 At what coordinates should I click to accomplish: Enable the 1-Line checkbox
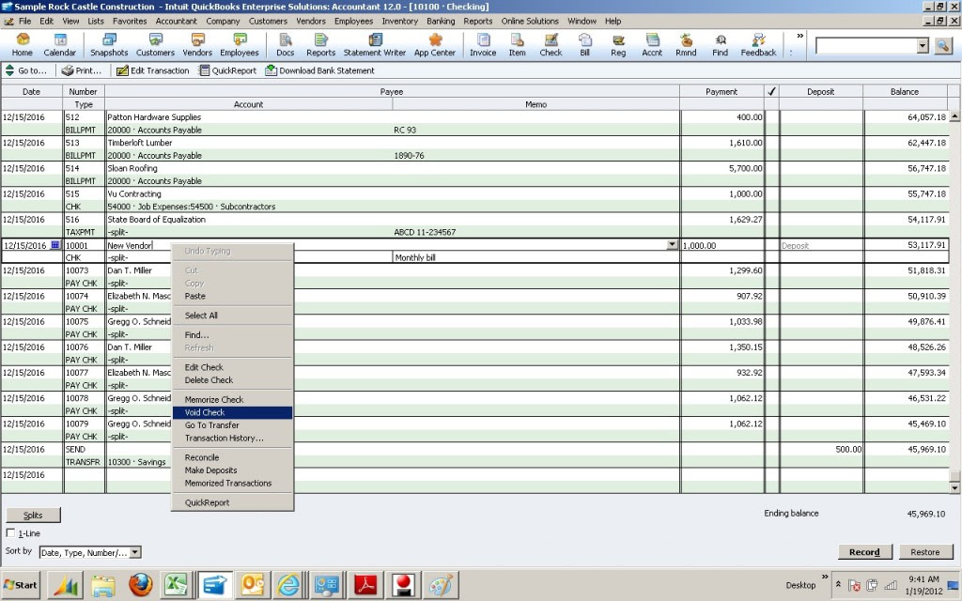10,533
